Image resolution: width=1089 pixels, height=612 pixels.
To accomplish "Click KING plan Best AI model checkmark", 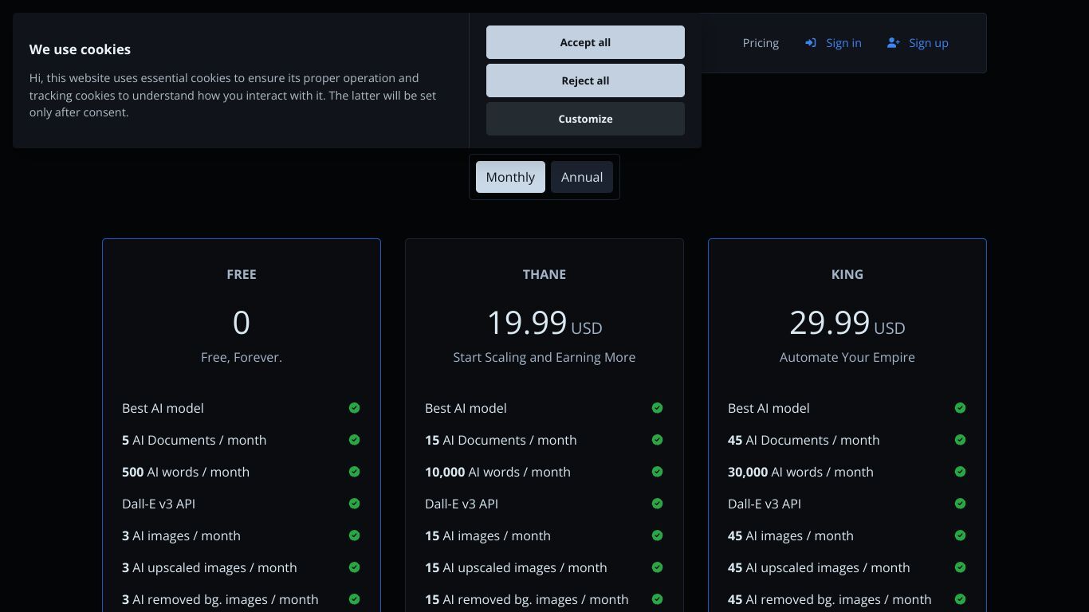I will pyautogui.click(x=960, y=408).
